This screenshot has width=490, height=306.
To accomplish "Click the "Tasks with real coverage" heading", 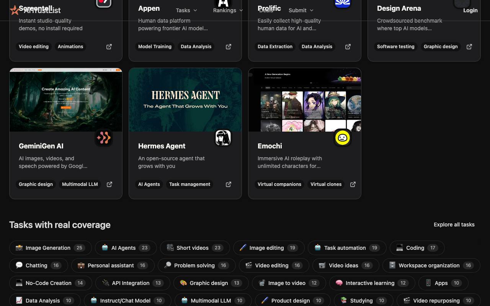I will tap(60, 225).
